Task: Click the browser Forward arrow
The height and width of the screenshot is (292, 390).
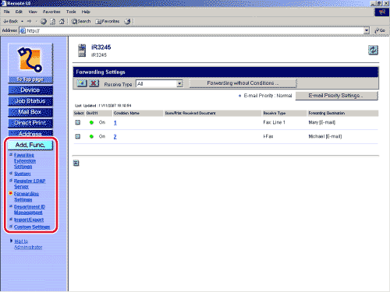Action: coord(29,21)
